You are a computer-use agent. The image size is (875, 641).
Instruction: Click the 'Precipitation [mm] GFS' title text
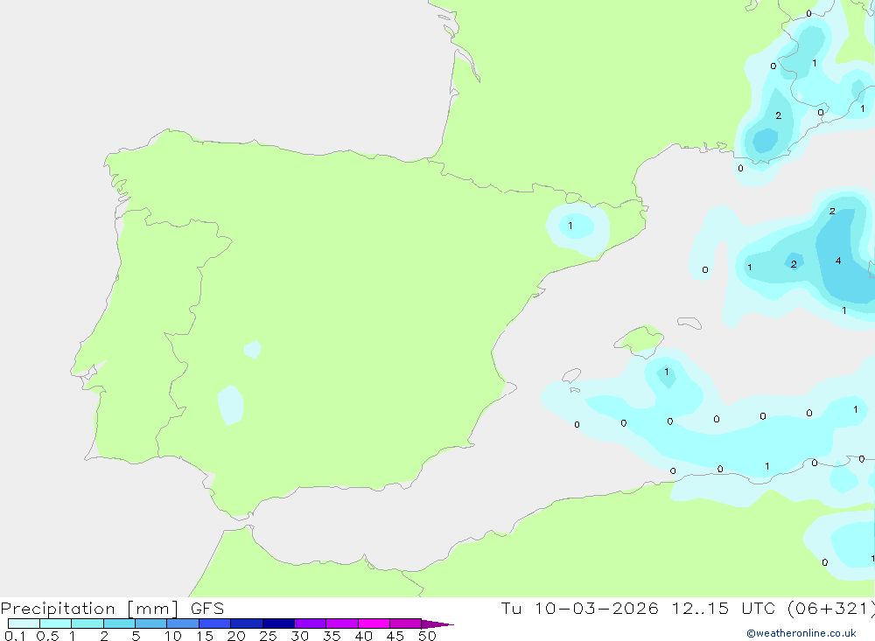(112, 608)
